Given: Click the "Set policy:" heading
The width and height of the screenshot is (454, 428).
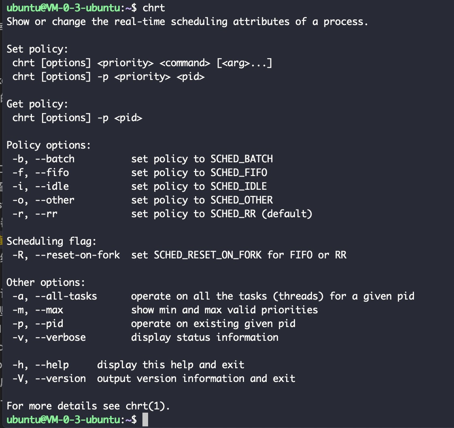Looking at the screenshot, I should pos(38,49).
